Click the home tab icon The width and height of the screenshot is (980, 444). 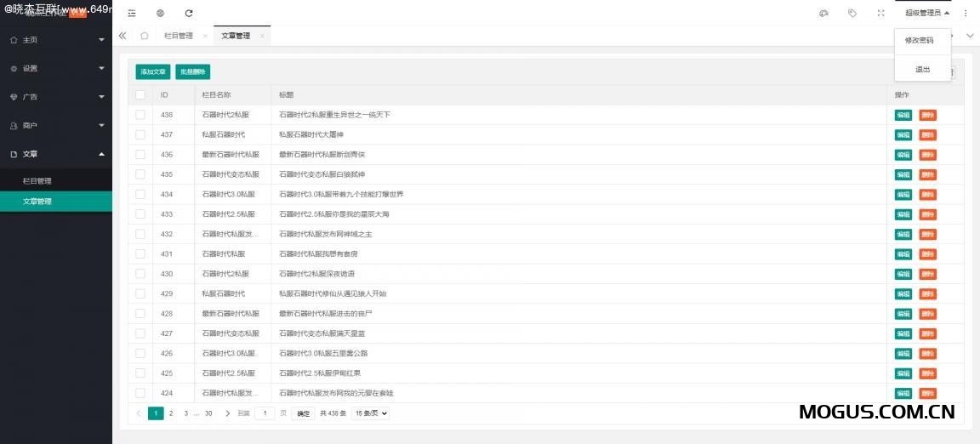point(144,36)
